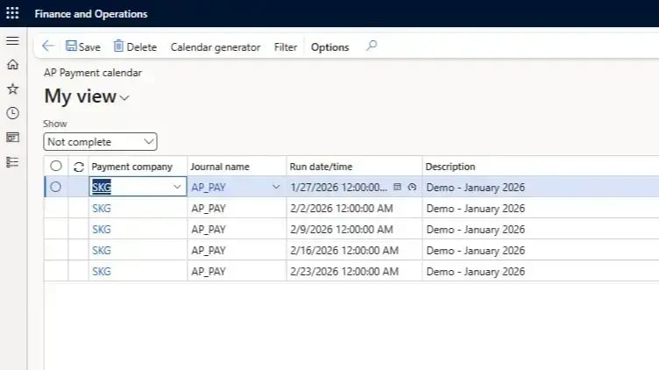Sort by the Payment company column header

pos(132,167)
